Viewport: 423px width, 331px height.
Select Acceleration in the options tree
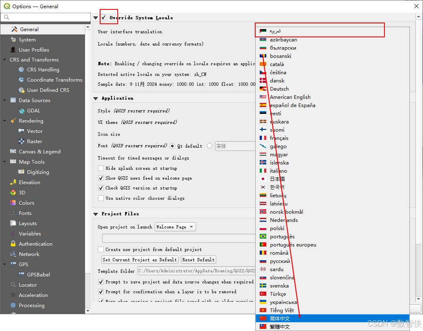(34, 295)
